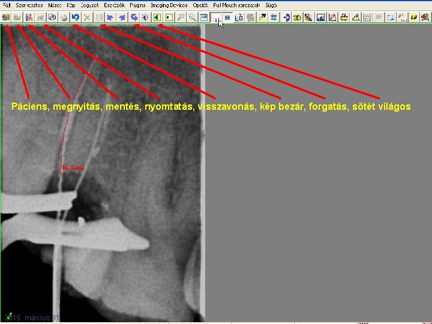Click the blue undo arrow icon
The image size is (432, 324).
(x=76, y=17)
